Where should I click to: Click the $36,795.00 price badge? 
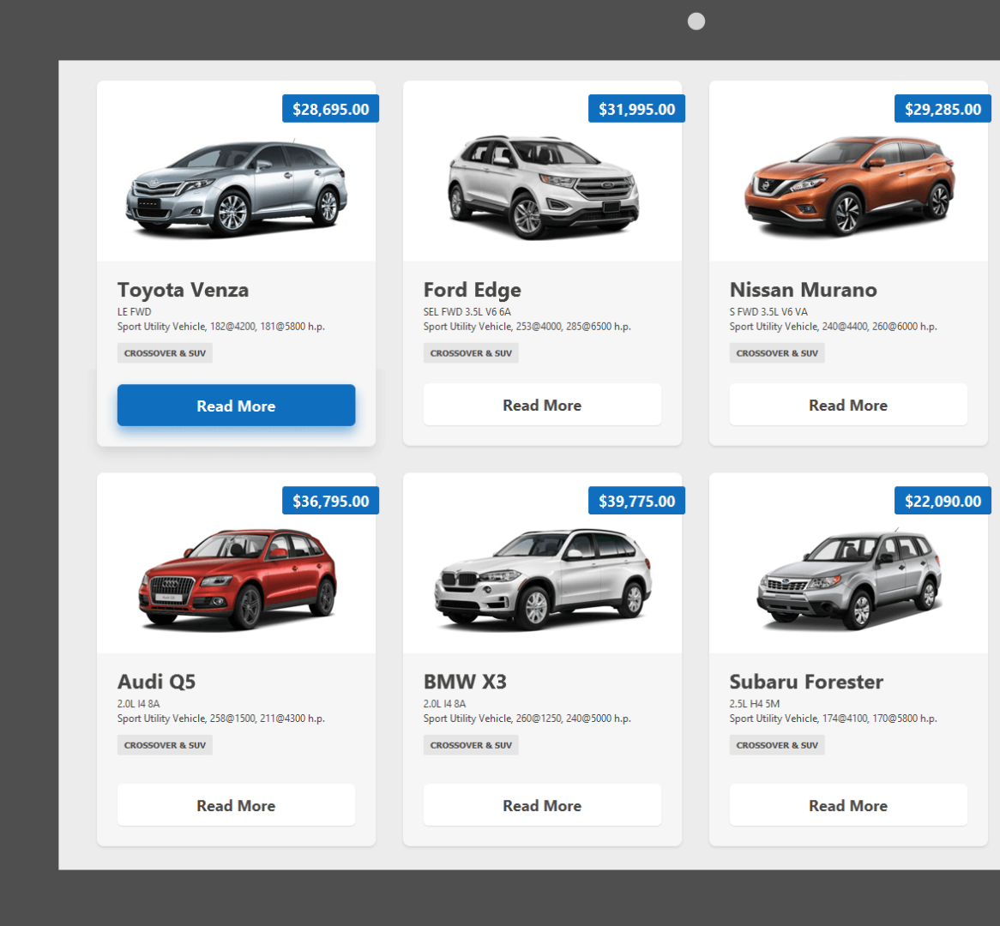(x=330, y=502)
